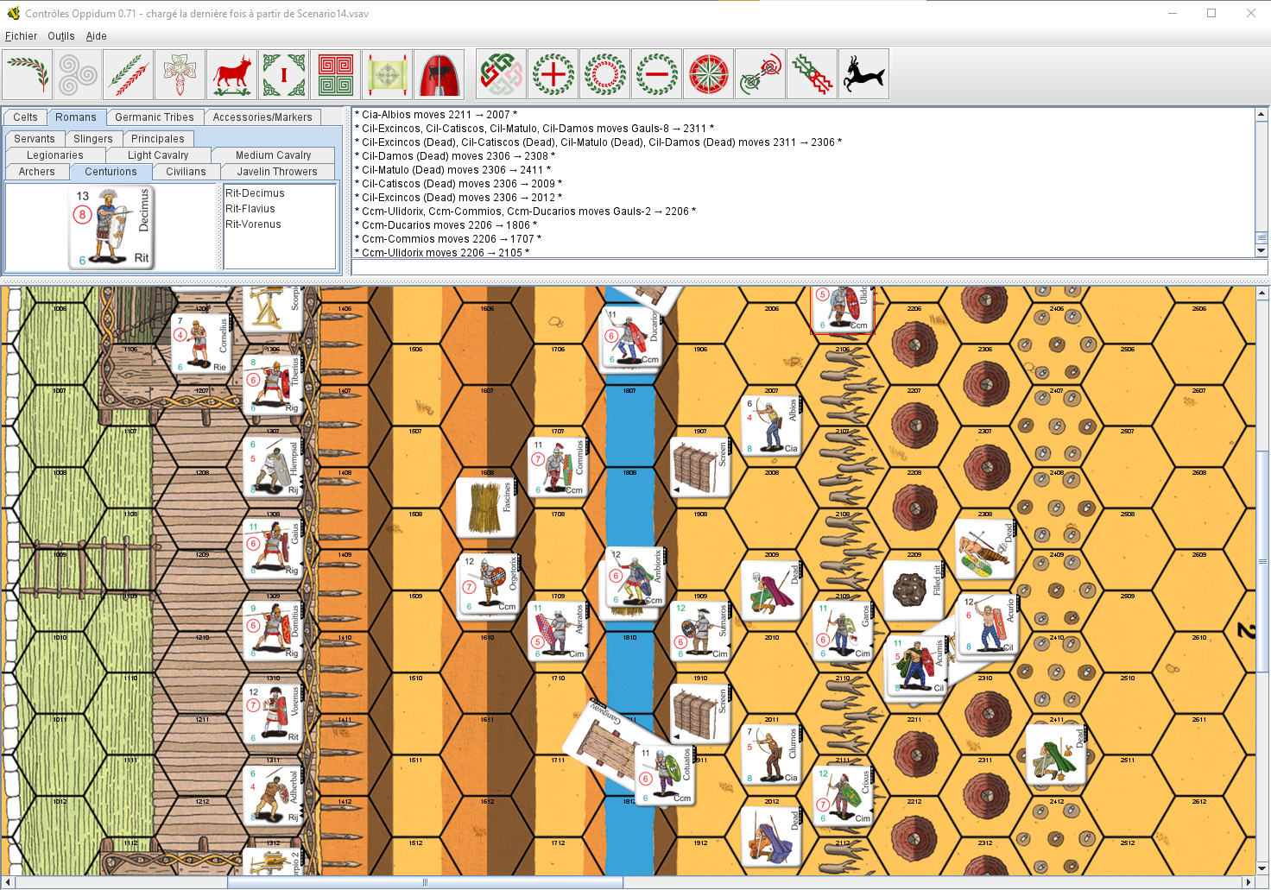This screenshot has width=1271, height=890.
Task: Click the red bull toolbar icon
Action: coord(231,74)
